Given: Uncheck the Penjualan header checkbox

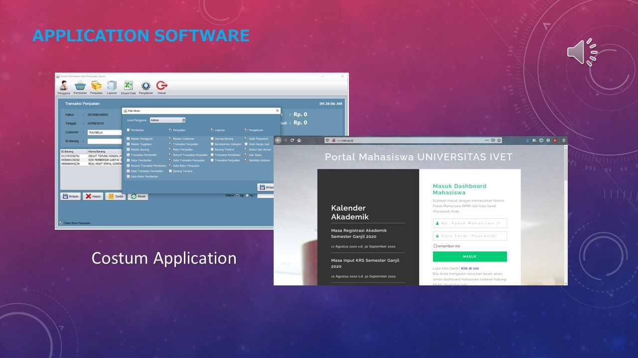Looking at the screenshot, I should 170,130.
